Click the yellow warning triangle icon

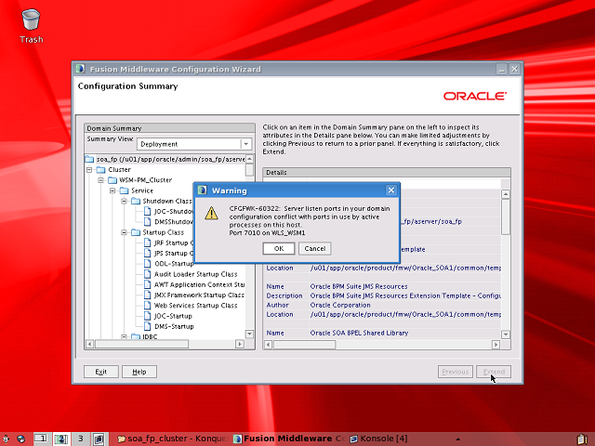(x=211, y=213)
